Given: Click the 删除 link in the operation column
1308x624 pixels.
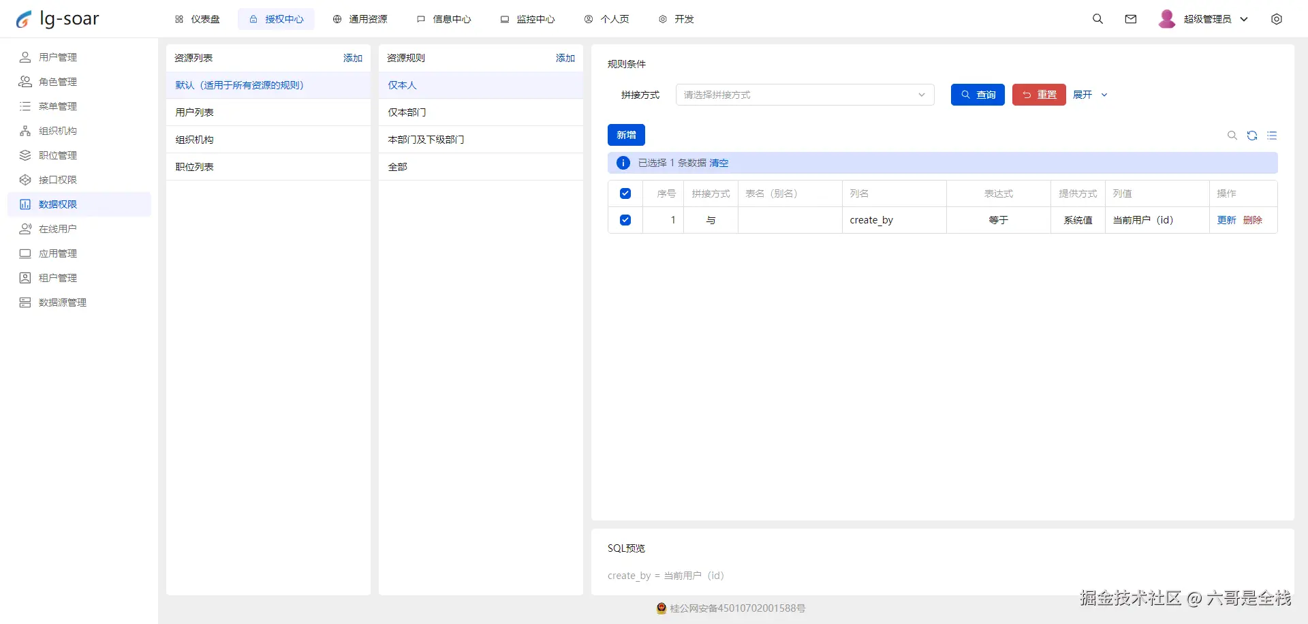Looking at the screenshot, I should pos(1253,219).
